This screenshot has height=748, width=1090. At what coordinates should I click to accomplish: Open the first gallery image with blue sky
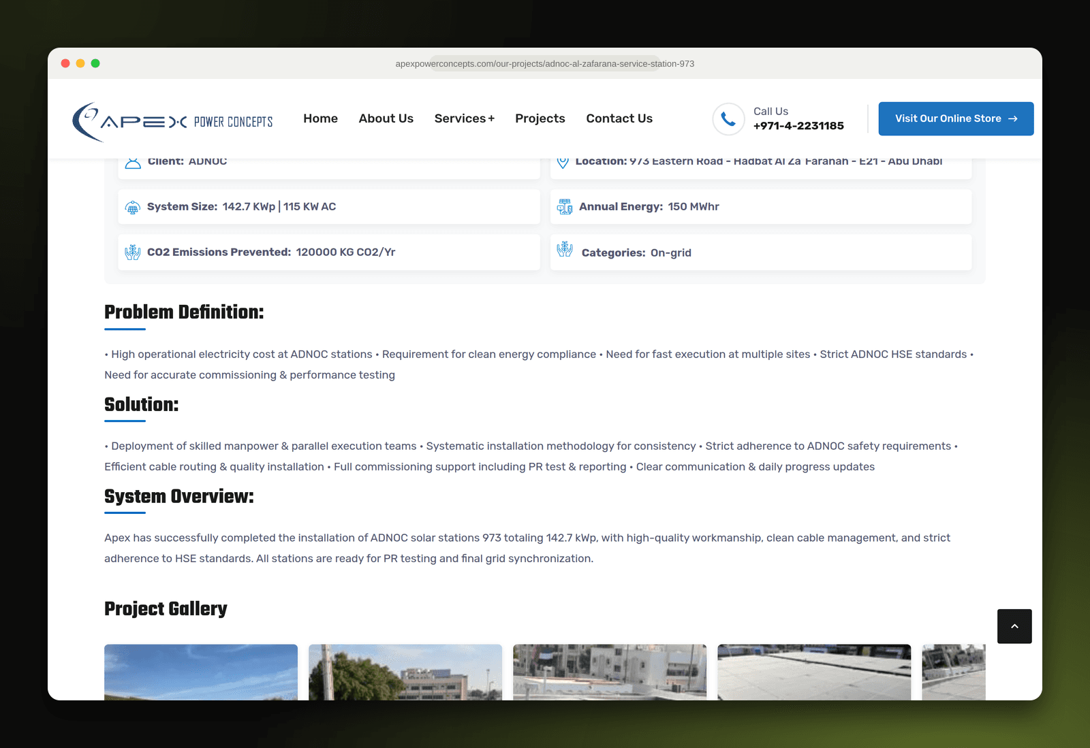(x=201, y=672)
